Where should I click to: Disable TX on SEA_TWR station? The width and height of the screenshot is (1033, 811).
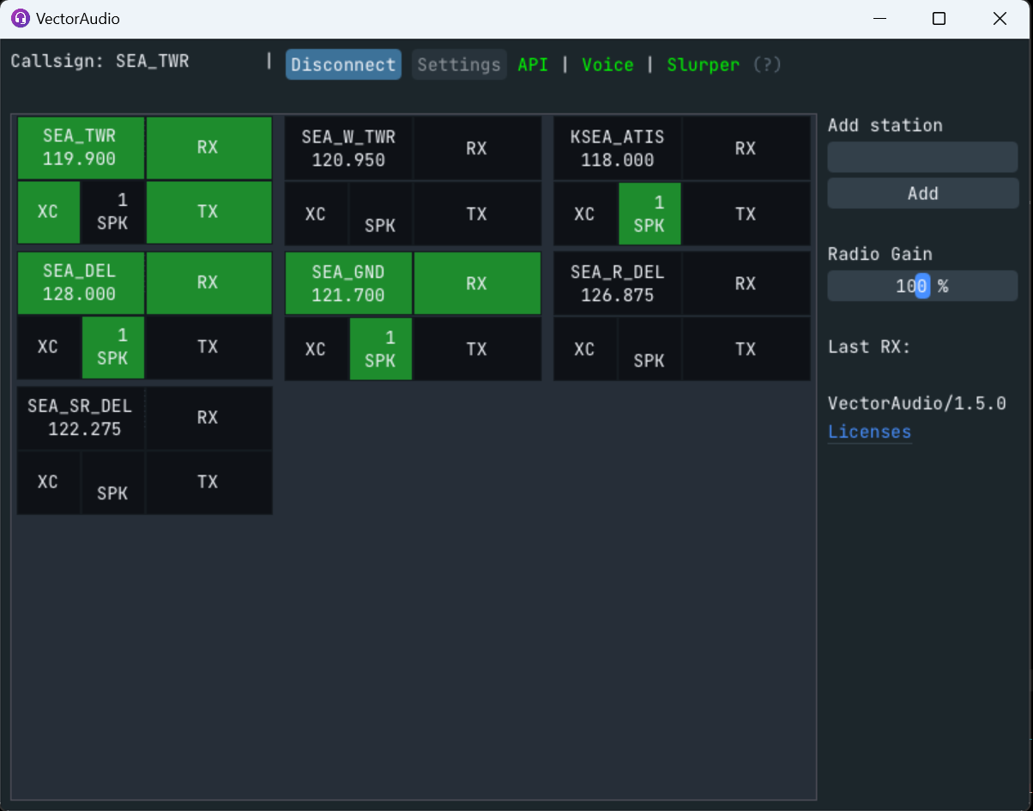tap(208, 212)
